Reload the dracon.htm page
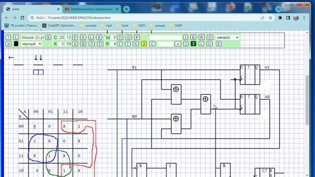The height and width of the screenshot is (177, 315). pyautogui.click(x=22, y=18)
